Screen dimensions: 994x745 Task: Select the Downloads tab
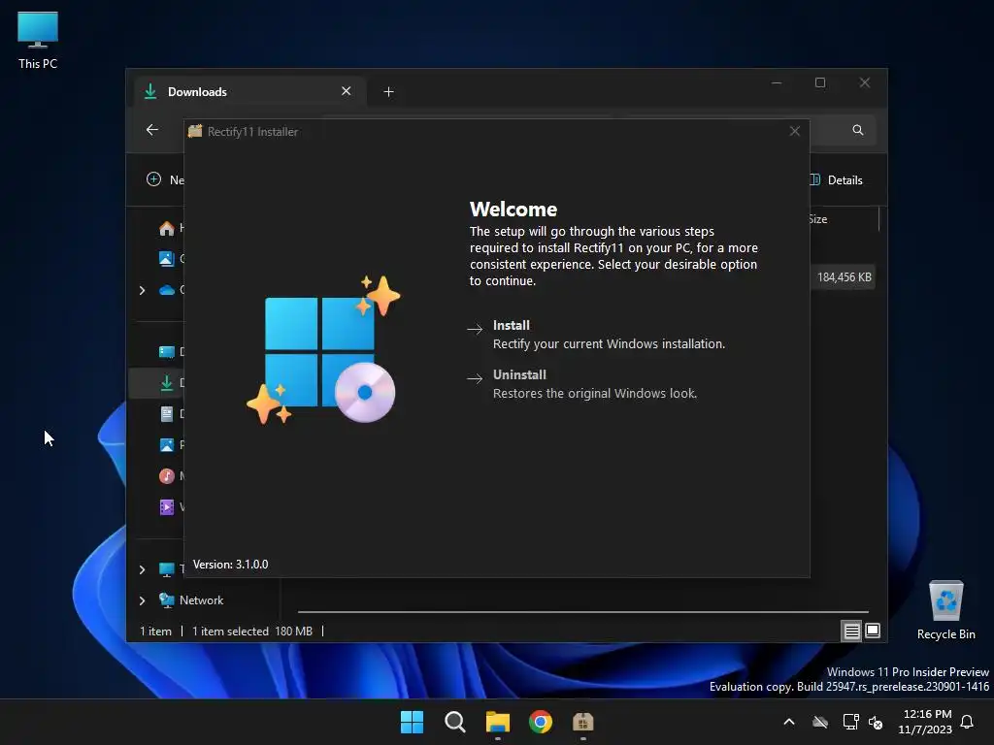pyautogui.click(x=250, y=92)
